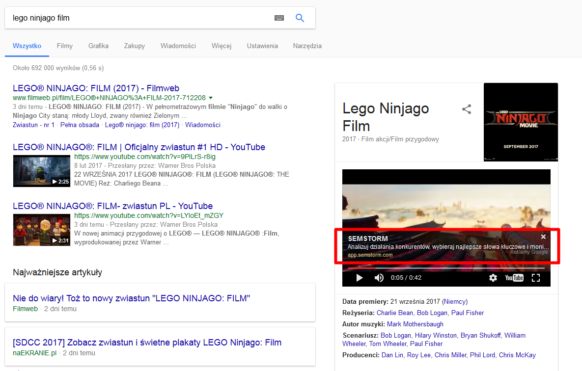Mute the video with the speaker icon
This screenshot has width=582, height=371.
(x=379, y=278)
